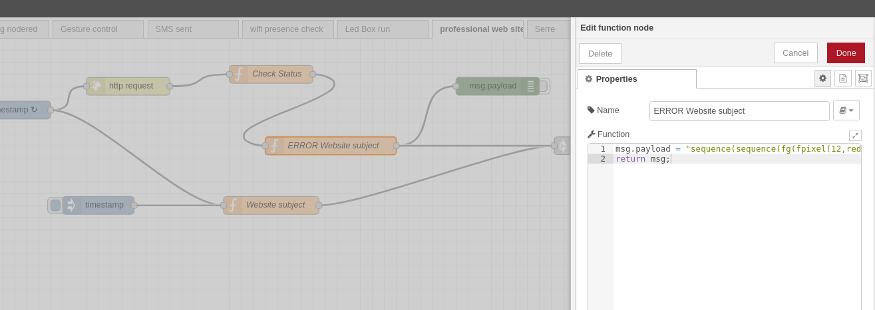Viewport: 875px width, 310px height.
Task: Toggle the msg.payload debug node output button
Action: 544,86
